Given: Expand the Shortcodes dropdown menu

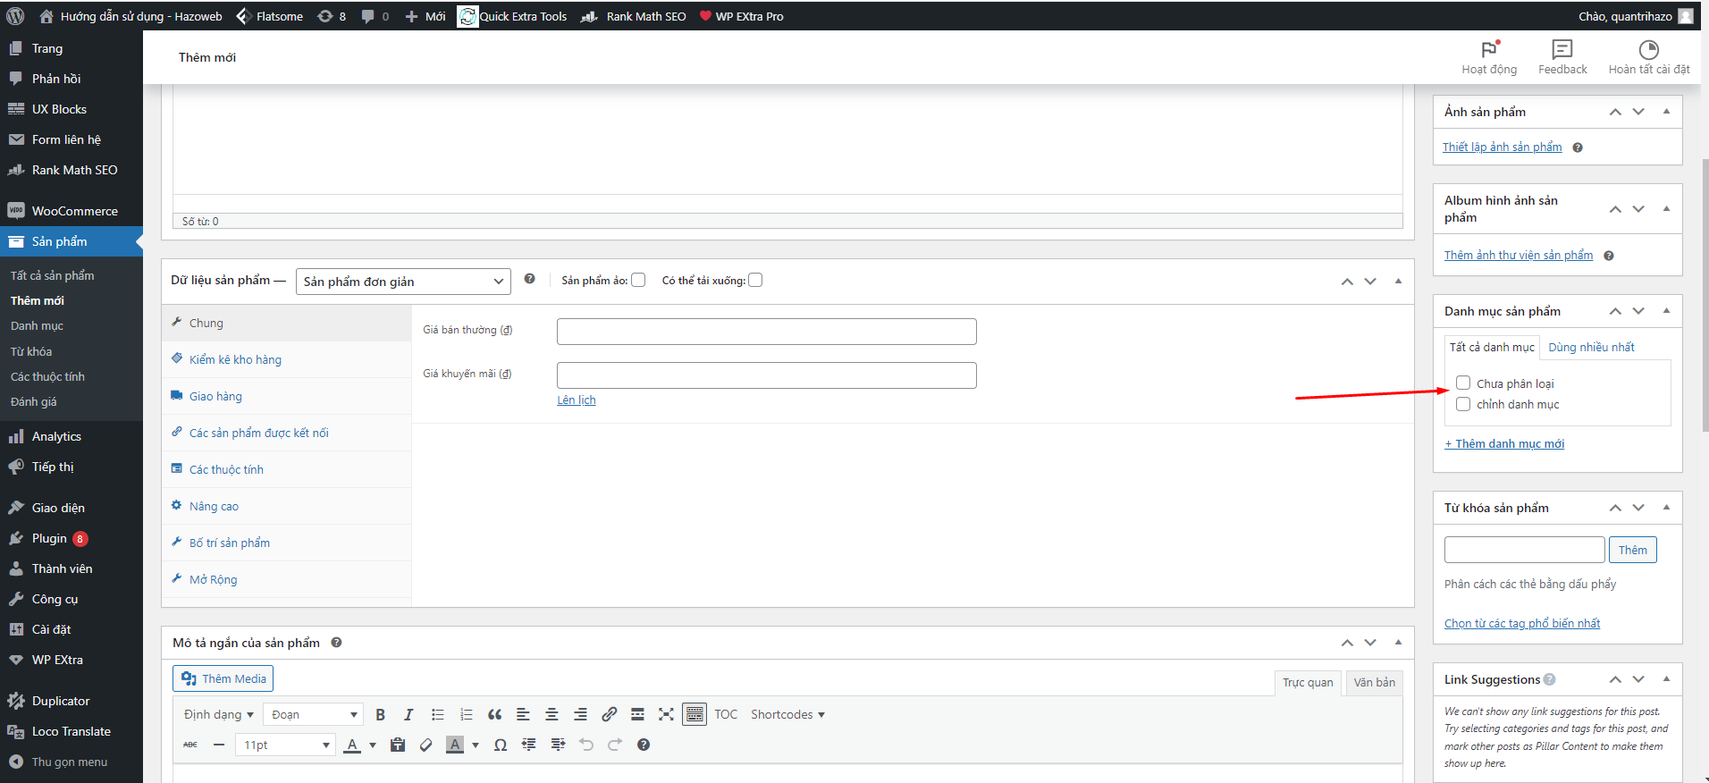Looking at the screenshot, I should click(787, 714).
